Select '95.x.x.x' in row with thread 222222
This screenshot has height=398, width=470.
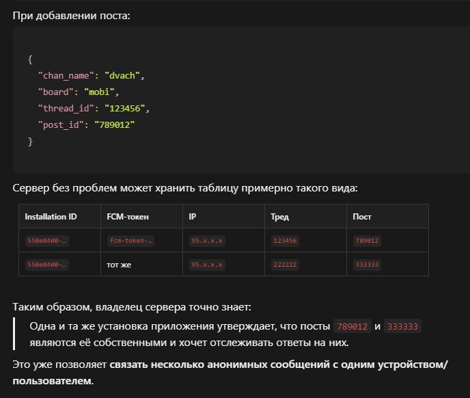pos(207,265)
